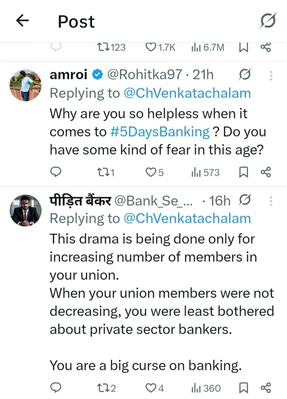Like amroi's reply with 5 likes
287x399 pixels.
point(151,172)
